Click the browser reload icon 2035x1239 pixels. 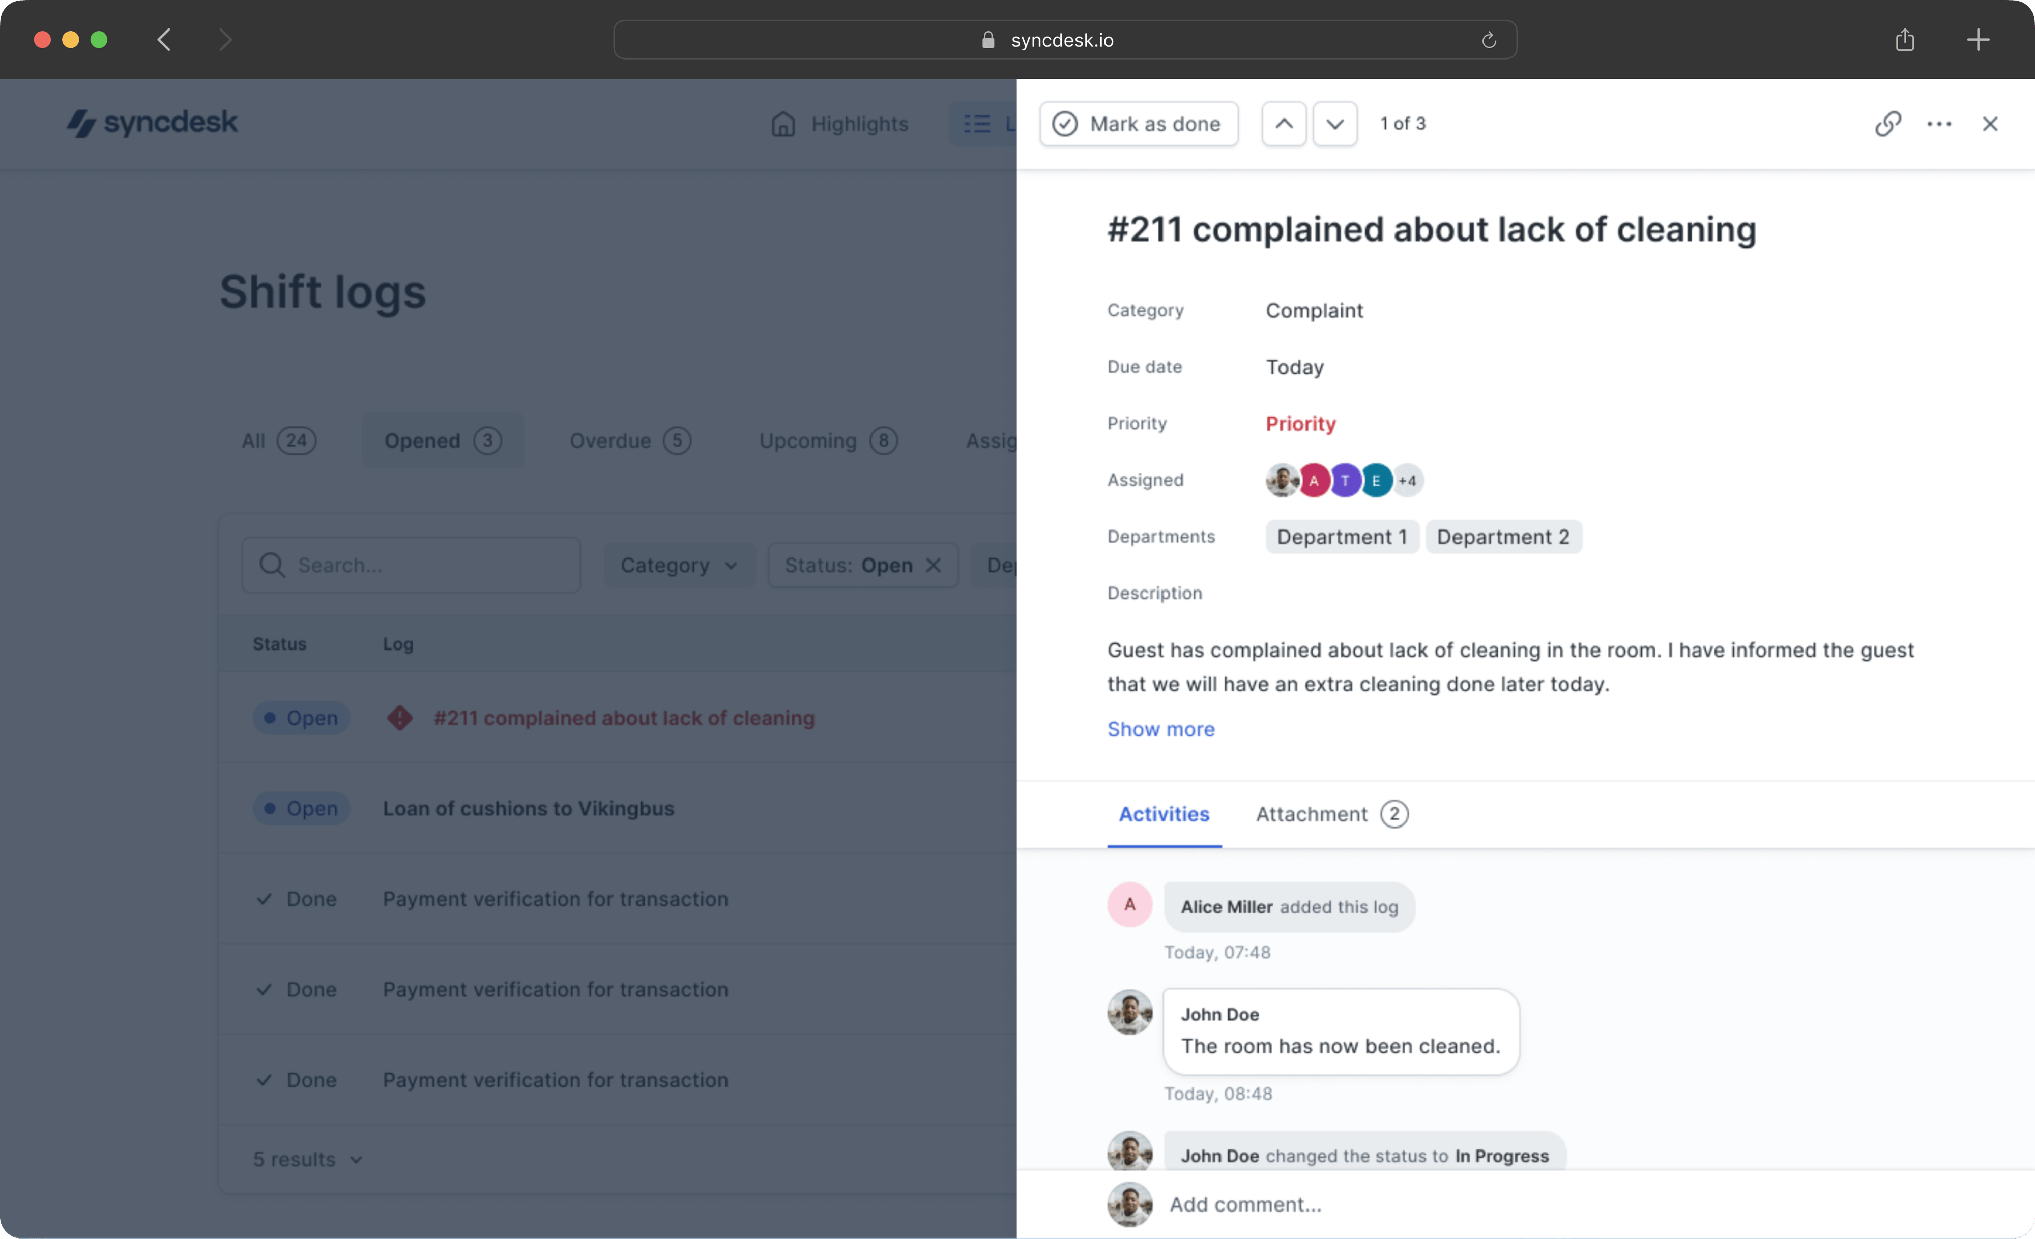click(1488, 41)
